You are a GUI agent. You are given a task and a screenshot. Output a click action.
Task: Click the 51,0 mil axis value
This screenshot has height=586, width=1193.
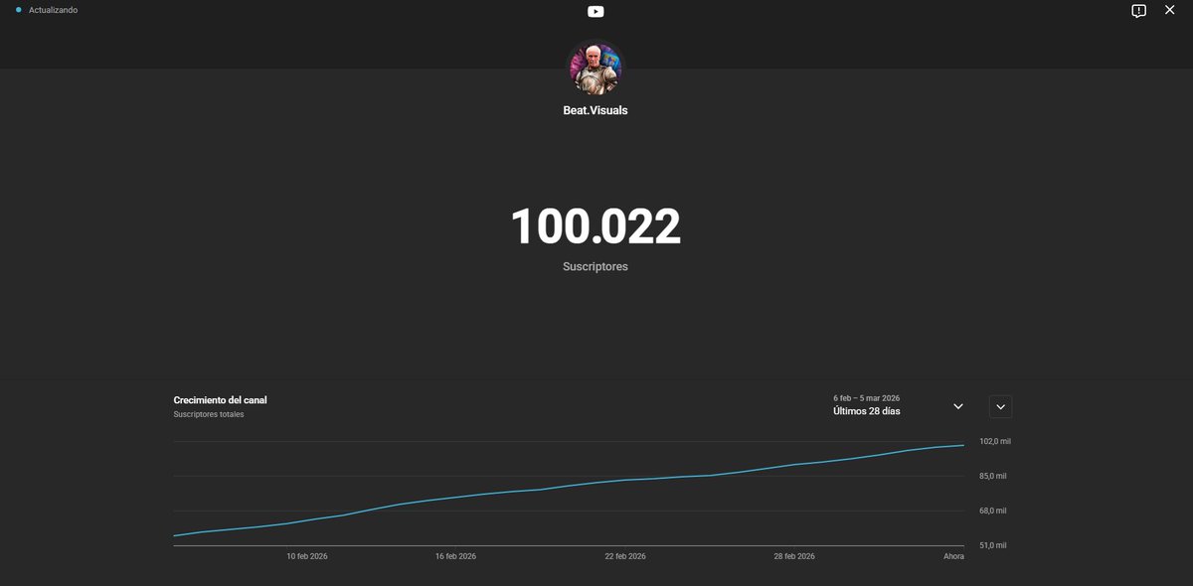(x=993, y=545)
